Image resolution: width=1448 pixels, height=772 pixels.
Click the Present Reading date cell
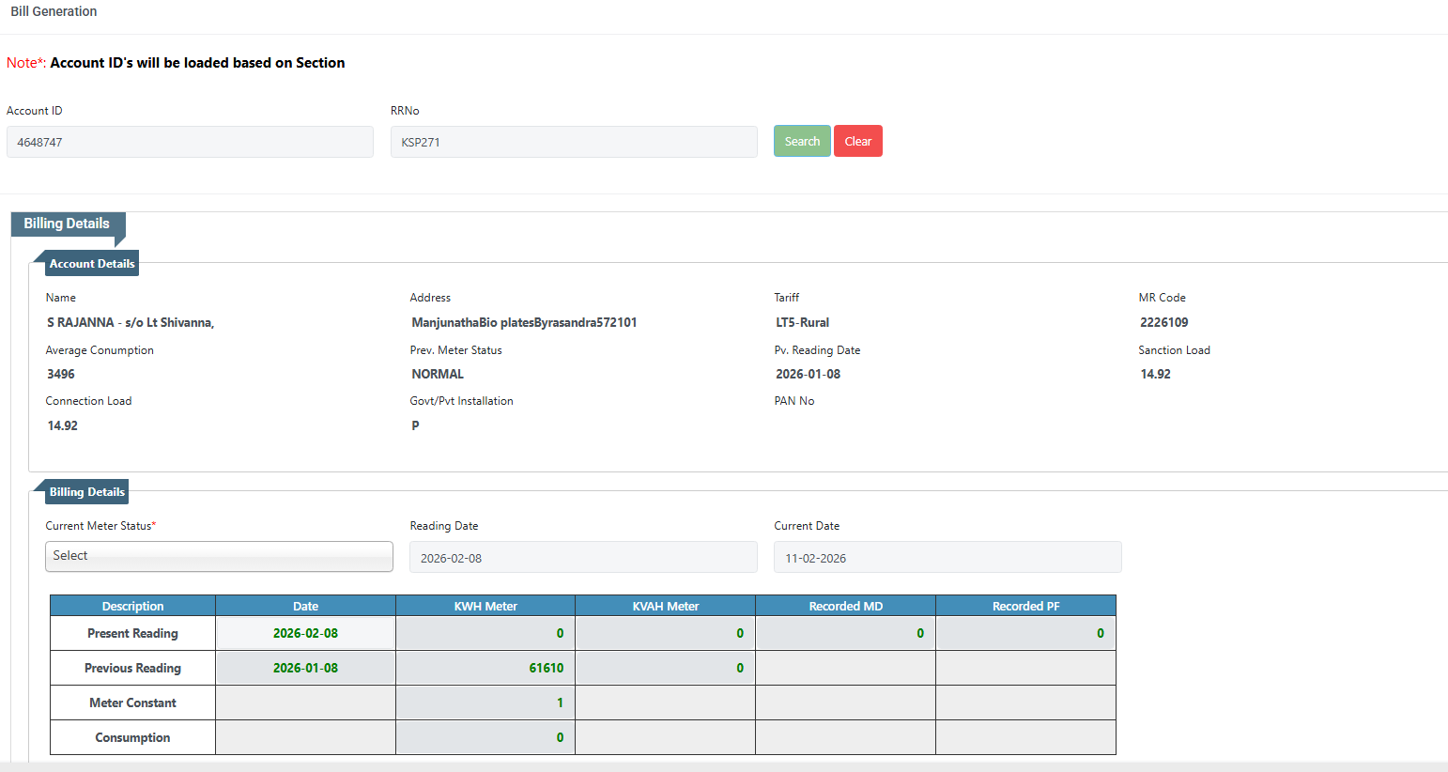tap(305, 634)
